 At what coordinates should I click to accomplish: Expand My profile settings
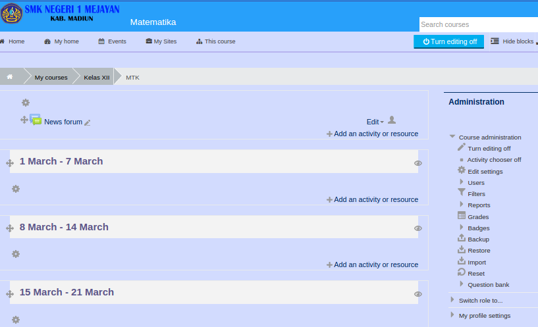[x=452, y=314]
